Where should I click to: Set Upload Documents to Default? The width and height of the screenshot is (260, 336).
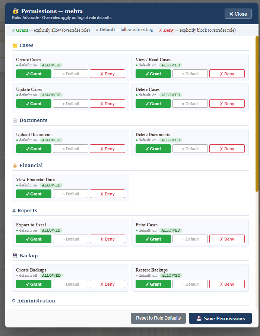pos(70,149)
